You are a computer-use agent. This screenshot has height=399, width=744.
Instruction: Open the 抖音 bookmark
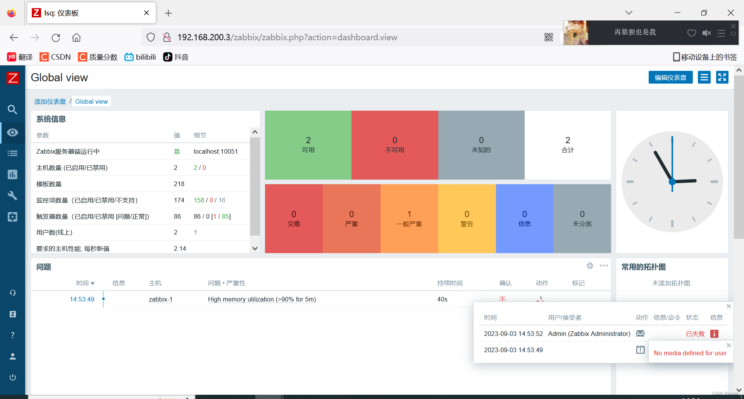pyautogui.click(x=176, y=57)
